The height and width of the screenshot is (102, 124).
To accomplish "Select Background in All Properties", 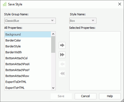I will pyautogui.click(x=28, y=34).
